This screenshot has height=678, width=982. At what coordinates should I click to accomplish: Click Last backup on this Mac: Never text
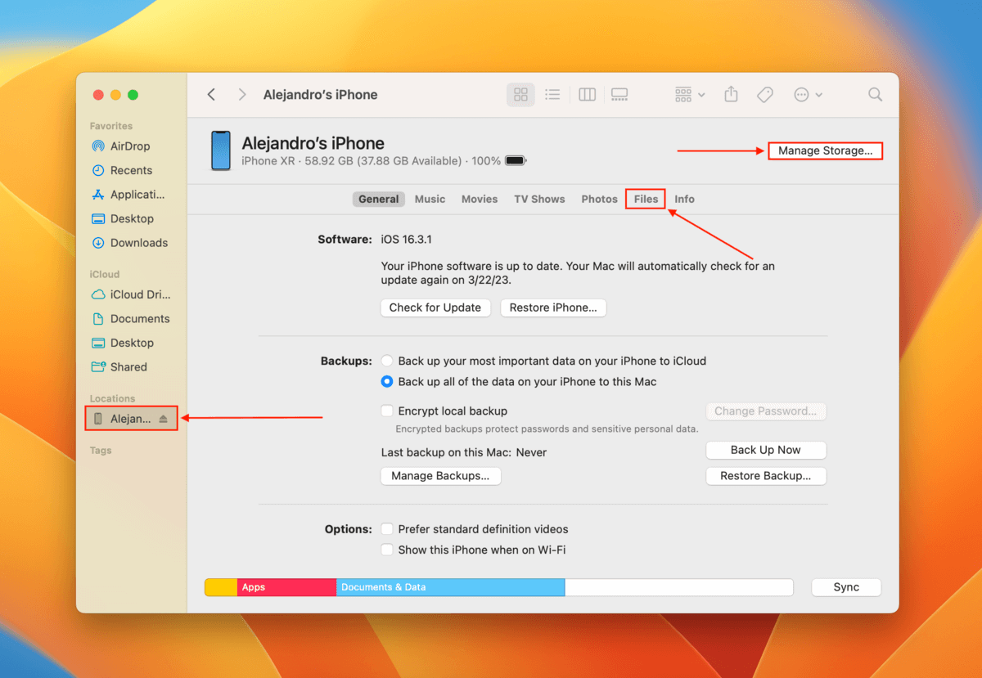(464, 452)
